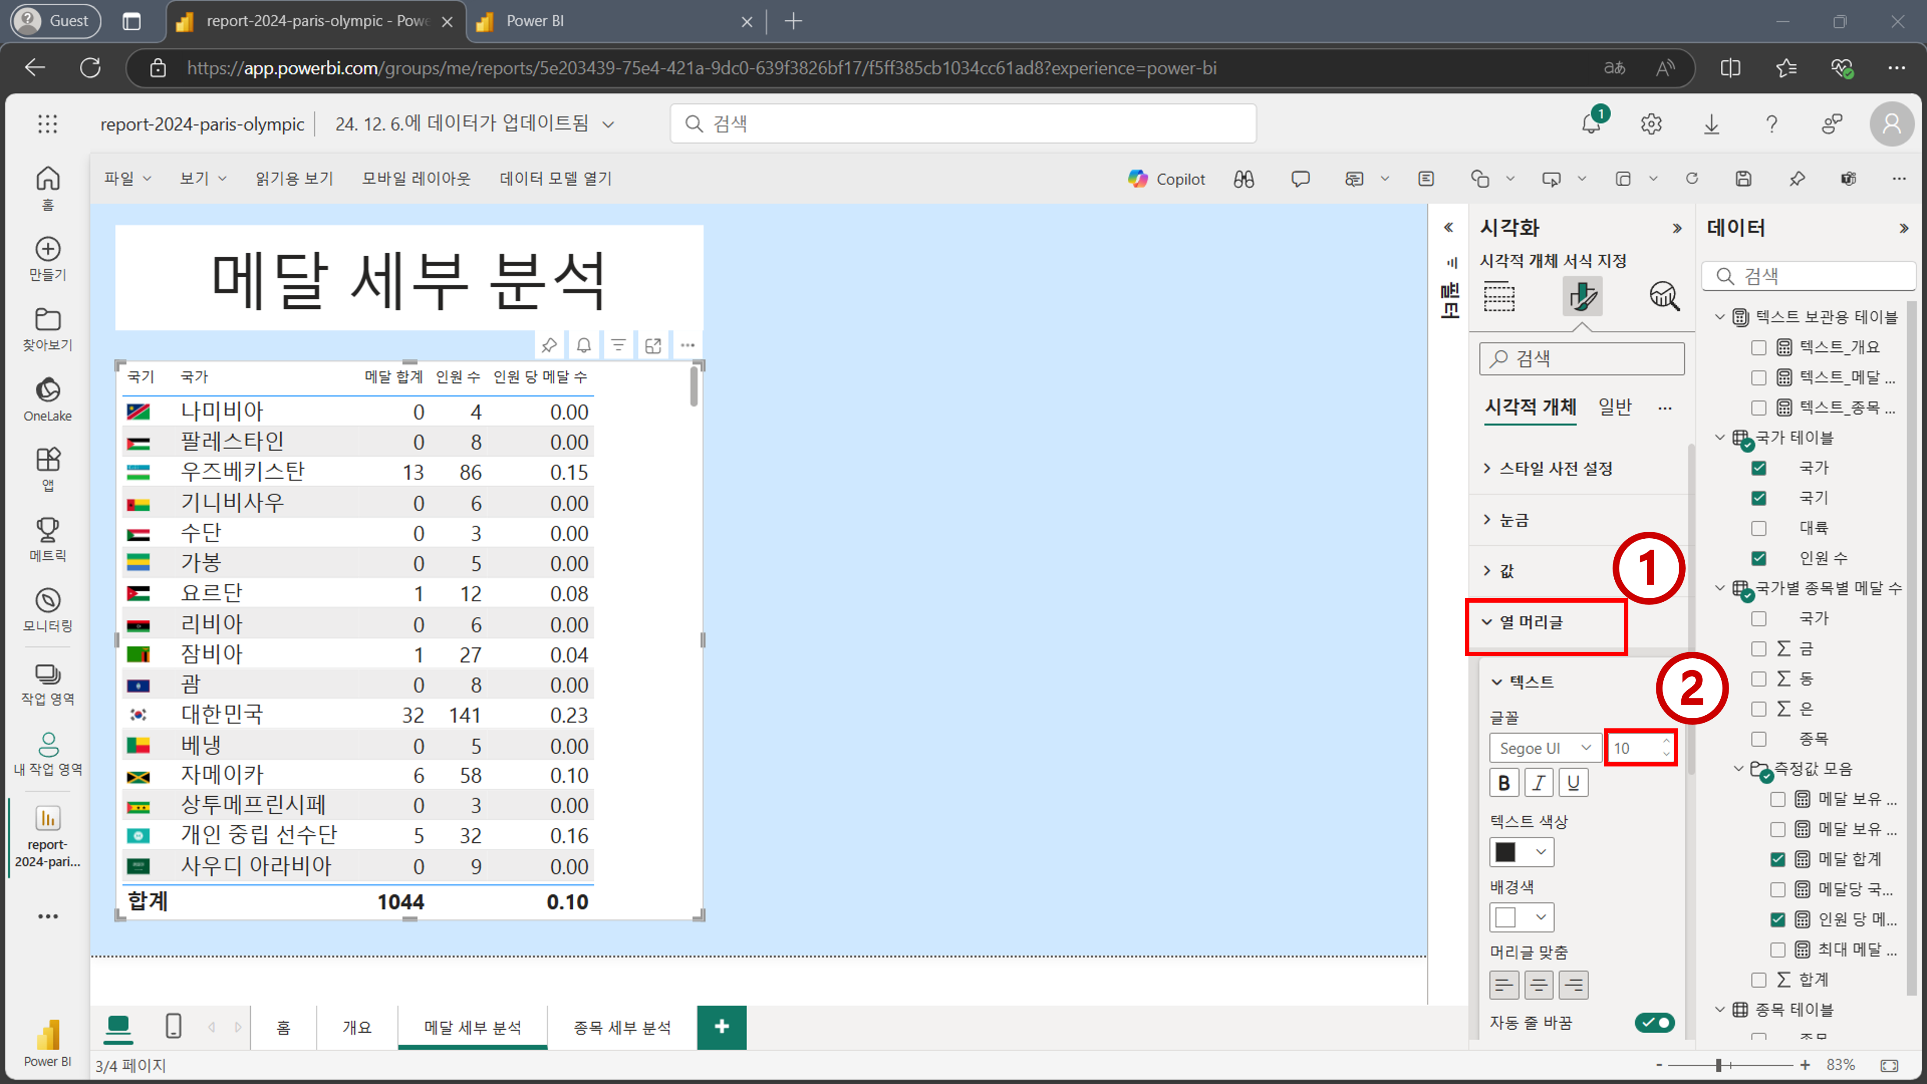Open OneLake in the sidebar

tap(48, 399)
